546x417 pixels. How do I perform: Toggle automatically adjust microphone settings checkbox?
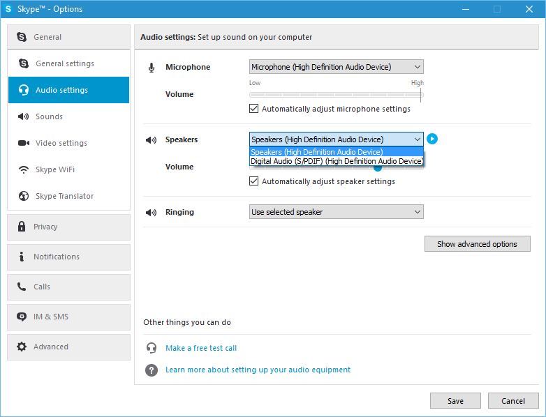(x=254, y=109)
